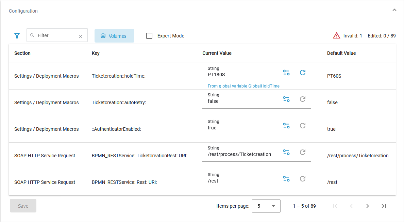This screenshot has height=222, width=404.
Task: Click the GlobalHoldTime global variable link
Action: point(243,86)
